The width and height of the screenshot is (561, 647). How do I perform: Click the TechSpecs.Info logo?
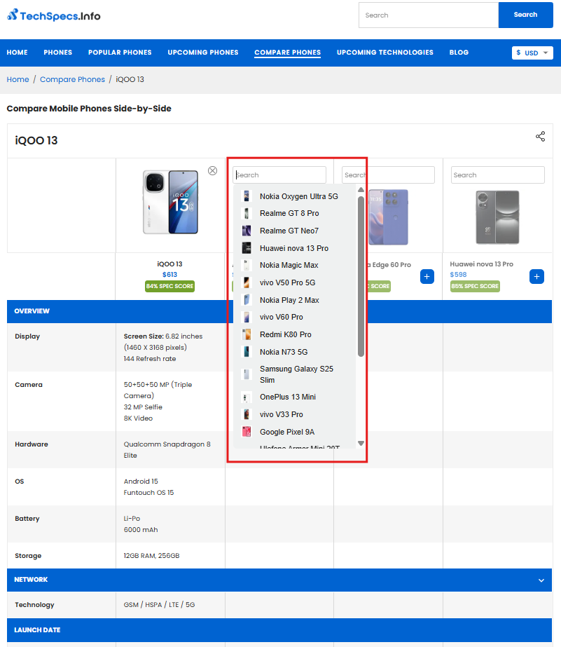click(x=54, y=15)
